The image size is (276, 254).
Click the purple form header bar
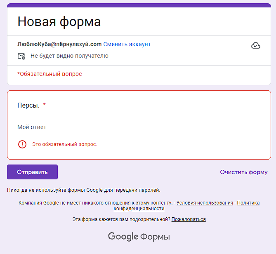(x=139, y=5)
